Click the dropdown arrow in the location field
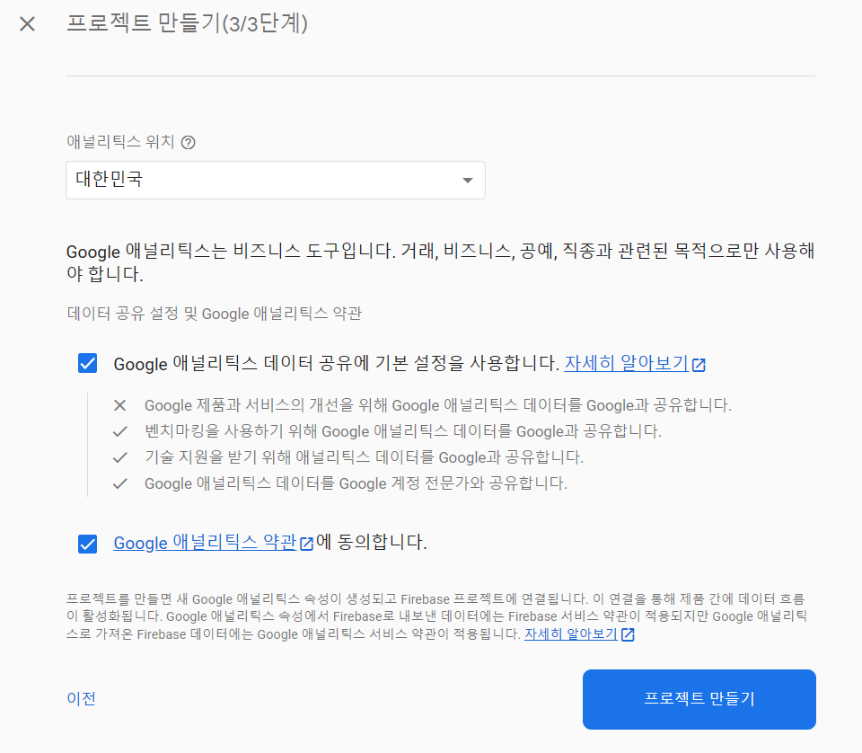This screenshot has width=862, height=753. 467,181
